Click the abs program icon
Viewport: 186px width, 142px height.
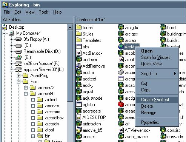[79, 46]
